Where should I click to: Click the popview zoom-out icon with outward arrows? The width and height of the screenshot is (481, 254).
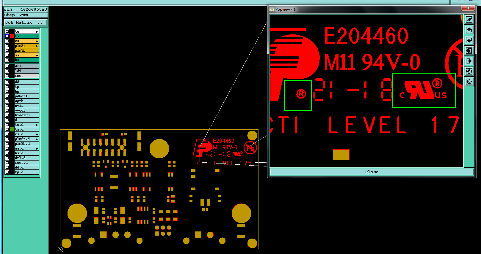point(469,82)
